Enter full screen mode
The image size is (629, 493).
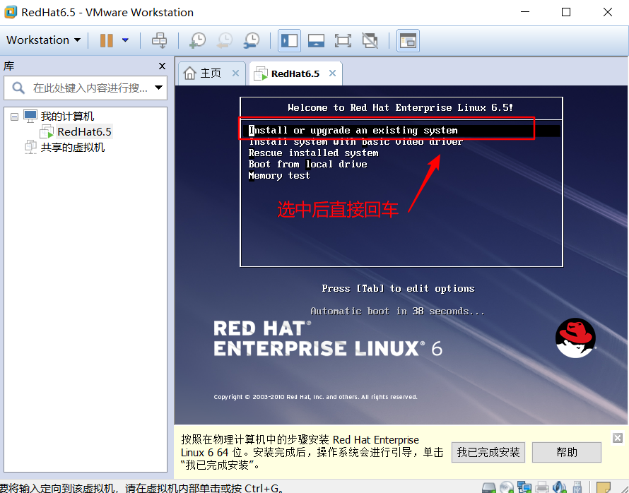click(343, 40)
